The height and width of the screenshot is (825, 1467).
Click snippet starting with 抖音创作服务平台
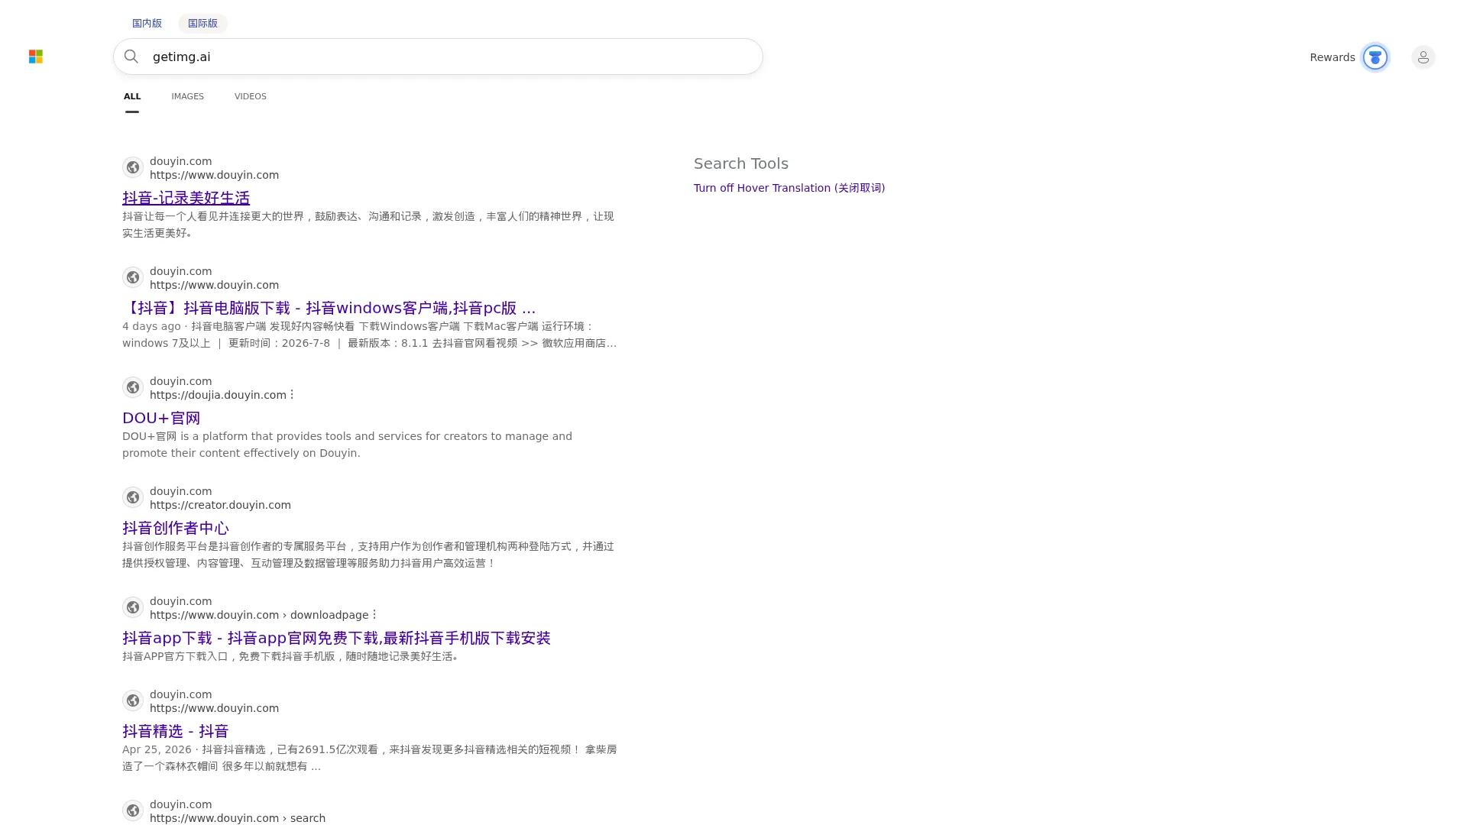[x=368, y=555]
